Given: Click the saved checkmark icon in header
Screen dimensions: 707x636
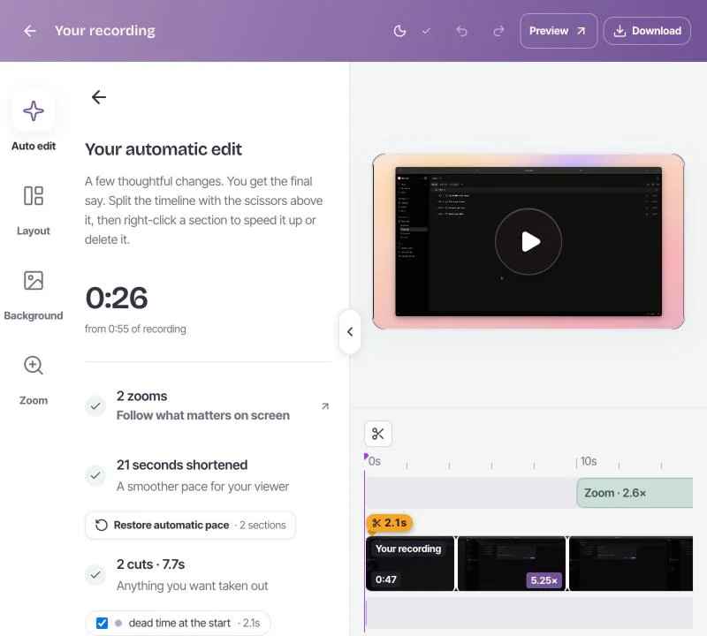Looking at the screenshot, I should pos(426,31).
